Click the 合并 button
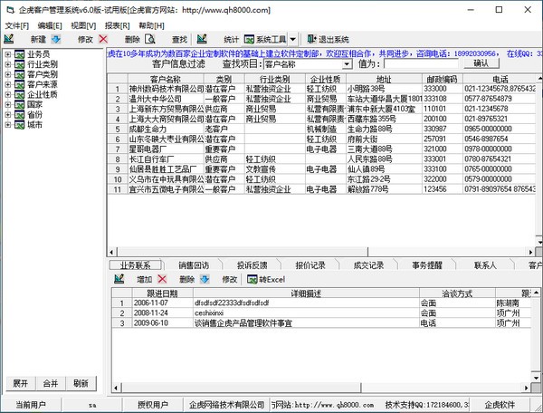This screenshot has height=413, width=543. [x=51, y=383]
